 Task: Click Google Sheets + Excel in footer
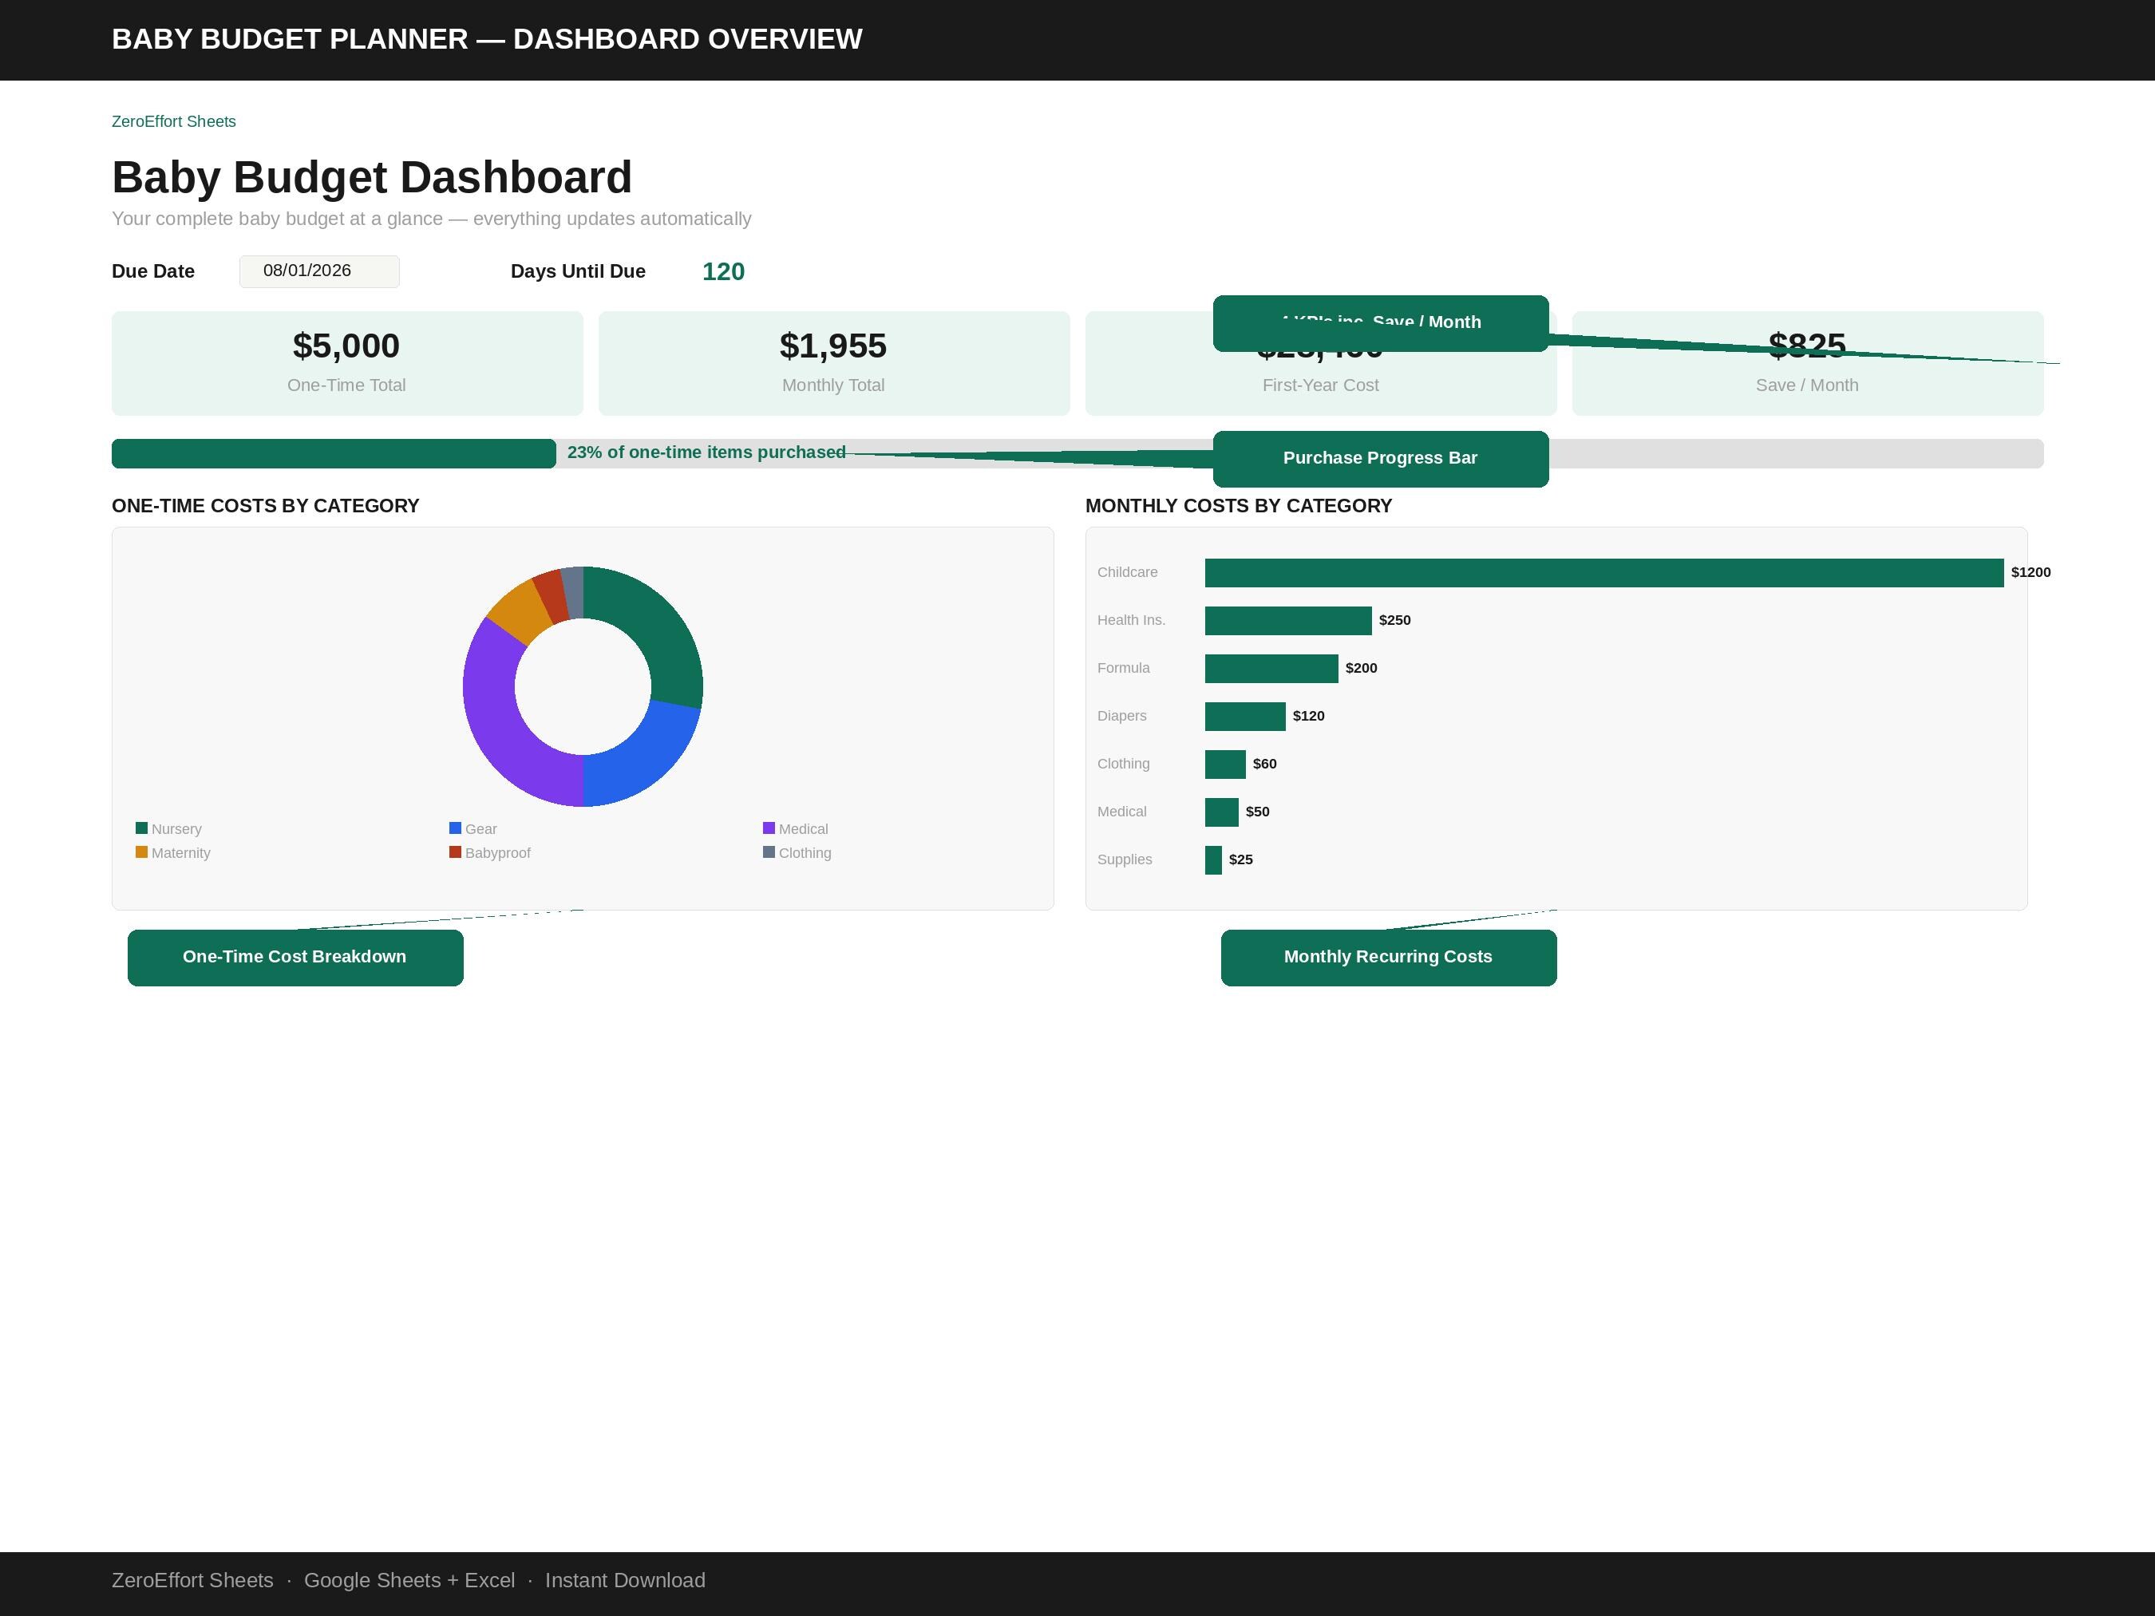click(x=409, y=1580)
